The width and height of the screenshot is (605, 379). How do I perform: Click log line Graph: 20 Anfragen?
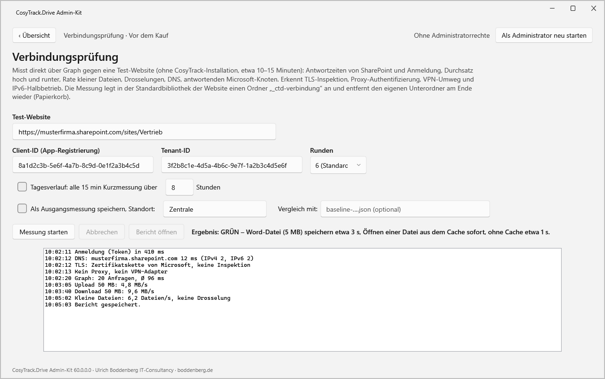[105, 278]
